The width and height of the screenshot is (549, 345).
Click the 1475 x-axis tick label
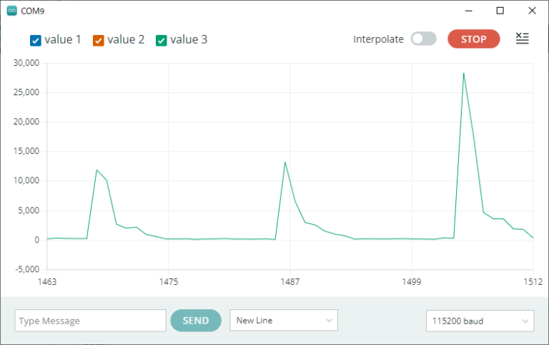(x=168, y=283)
